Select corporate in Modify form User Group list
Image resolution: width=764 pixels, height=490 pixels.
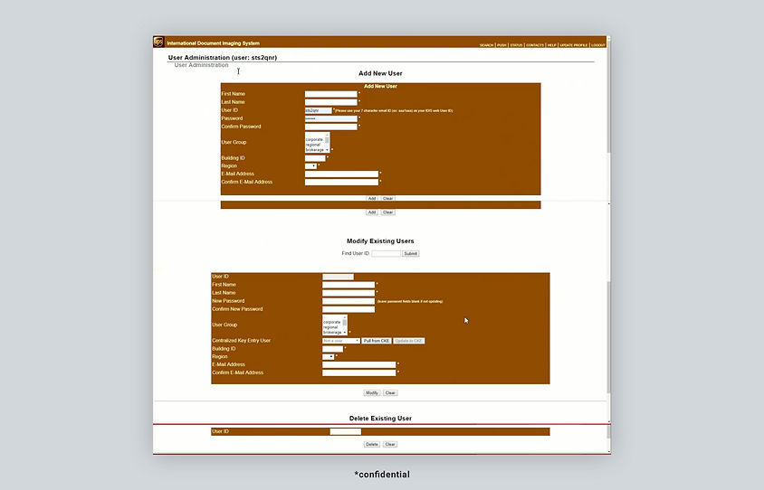[332, 322]
